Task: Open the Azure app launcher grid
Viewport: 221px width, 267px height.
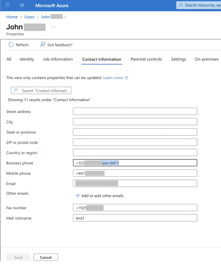Action: point(8,5)
